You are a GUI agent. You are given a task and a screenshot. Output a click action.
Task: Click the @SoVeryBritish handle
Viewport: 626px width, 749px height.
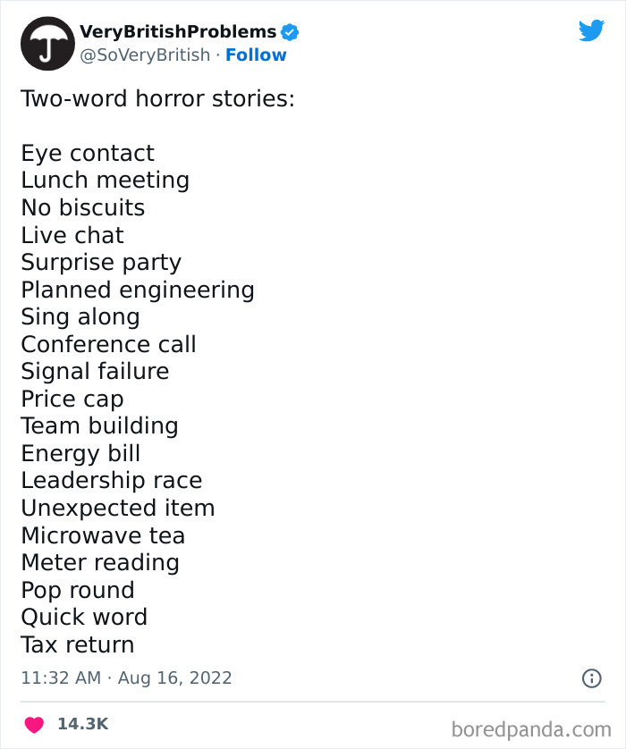[146, 55]
